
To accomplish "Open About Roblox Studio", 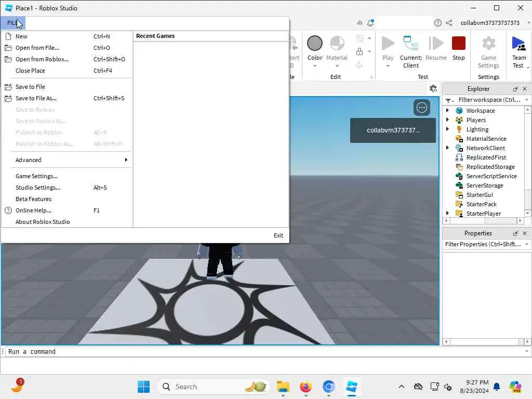I will pyautogui.click(x=68, y=221).
